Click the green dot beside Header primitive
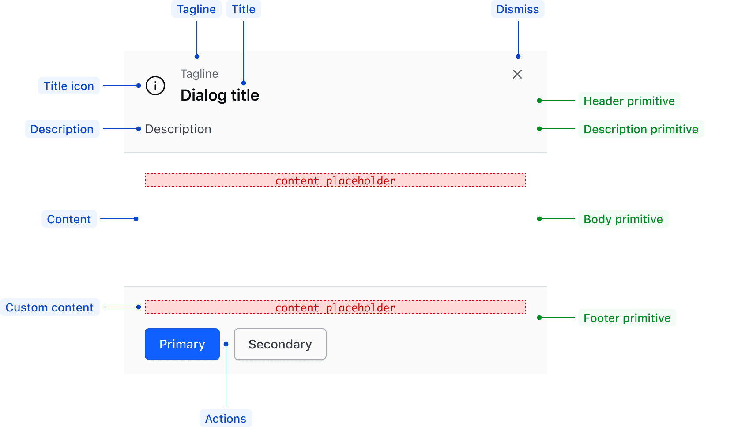Screen dimensions: 738x427 pos(539,101)
